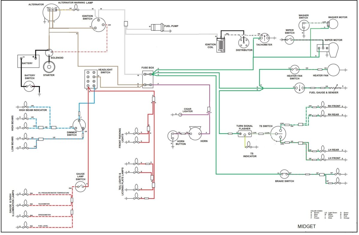Click the fuse box symbol
The image size is (359, 235).
click(x=148, y=79)
